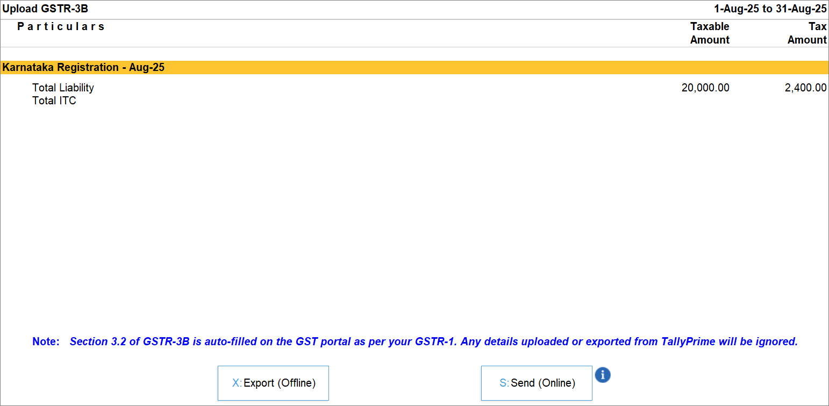Click the Tax Amount column header
Screen dimensions: 829x406
point(807,33)
